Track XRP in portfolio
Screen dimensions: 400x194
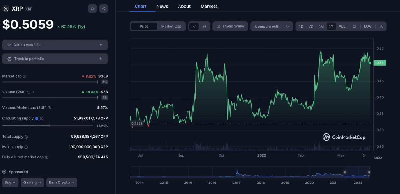(55, 59)
